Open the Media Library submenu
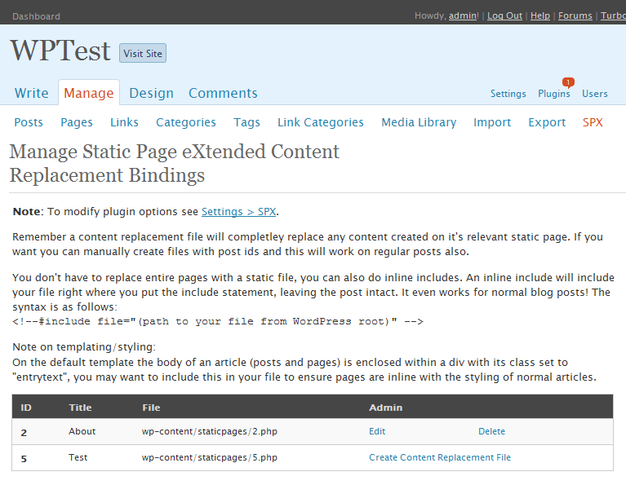Viewport: 626px width, 485px height. click(x=419, y=122)
